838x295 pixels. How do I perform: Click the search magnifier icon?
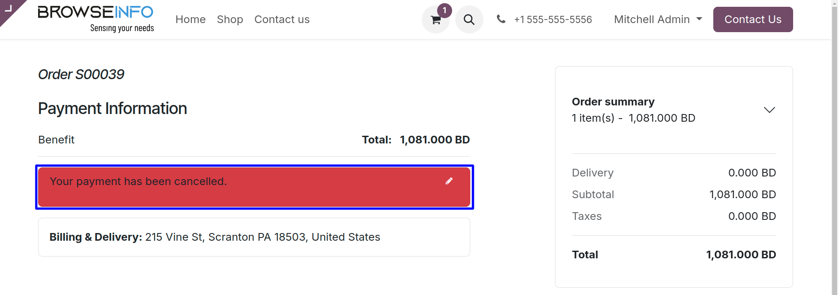(x=469, y=19)
